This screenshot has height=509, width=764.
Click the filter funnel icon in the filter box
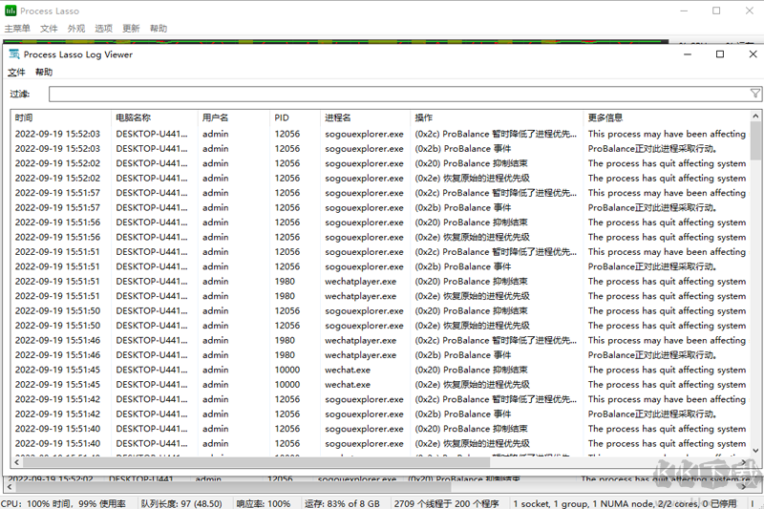pyautogui.click(x=754, y=94)
